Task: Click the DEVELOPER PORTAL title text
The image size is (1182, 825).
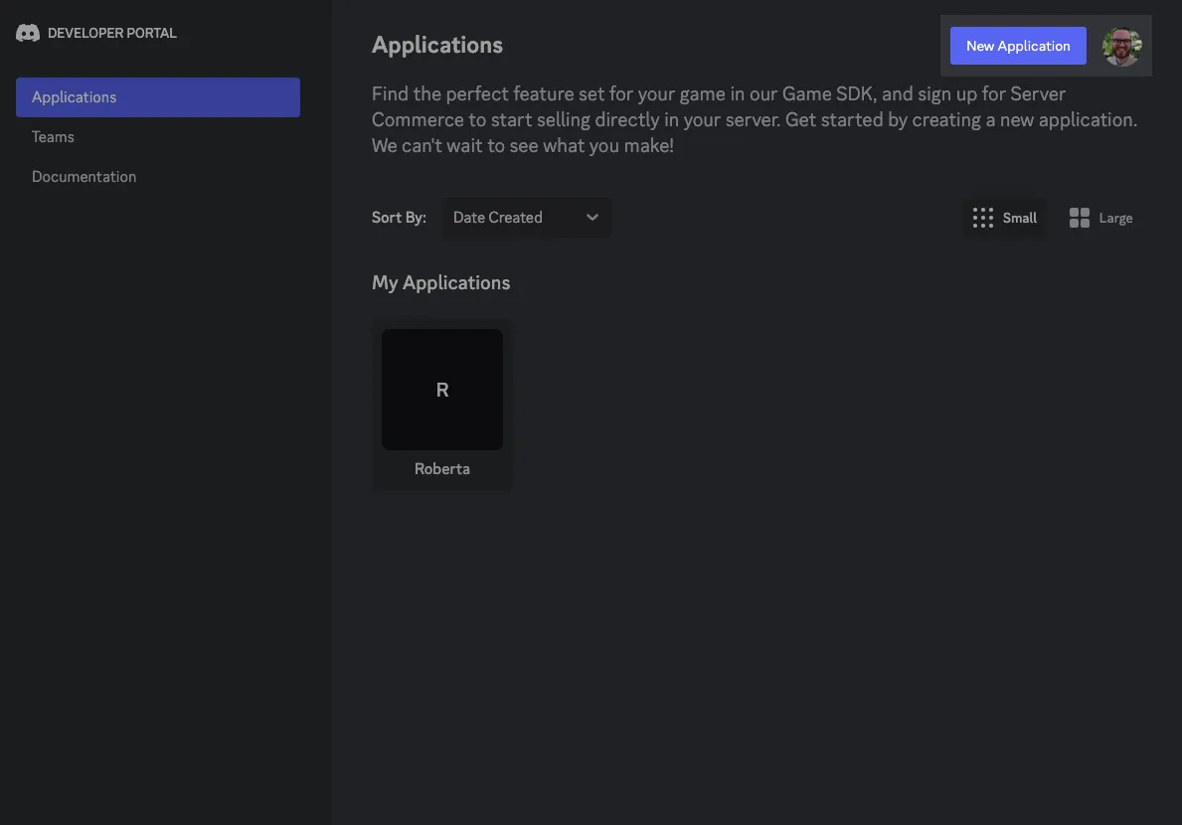Action: coord(112,33)
